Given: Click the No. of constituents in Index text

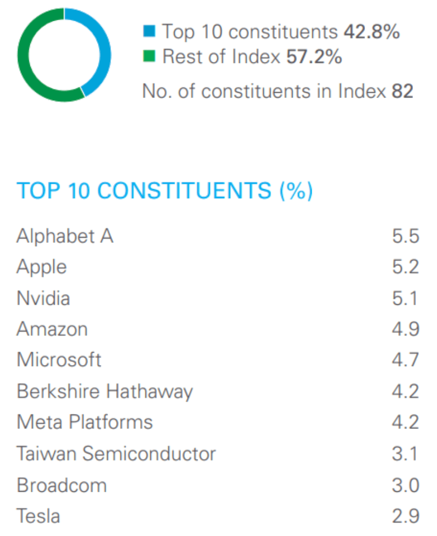Looking at the screenshot, I should (x=277, y=91).
